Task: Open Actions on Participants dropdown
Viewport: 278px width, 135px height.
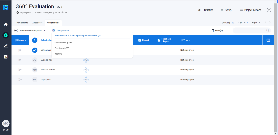Action: (30, 31)
